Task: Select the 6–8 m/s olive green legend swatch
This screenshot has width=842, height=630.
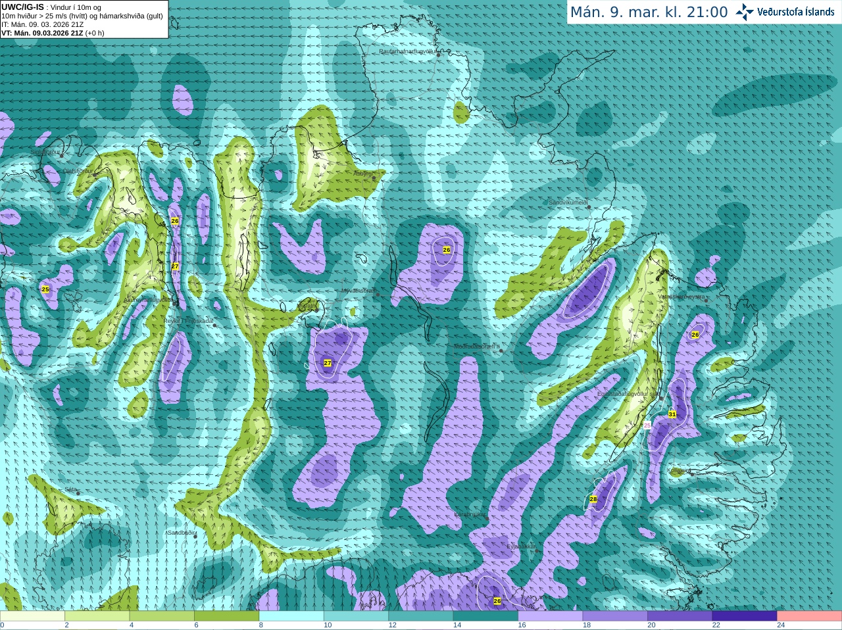Action: 226,616
